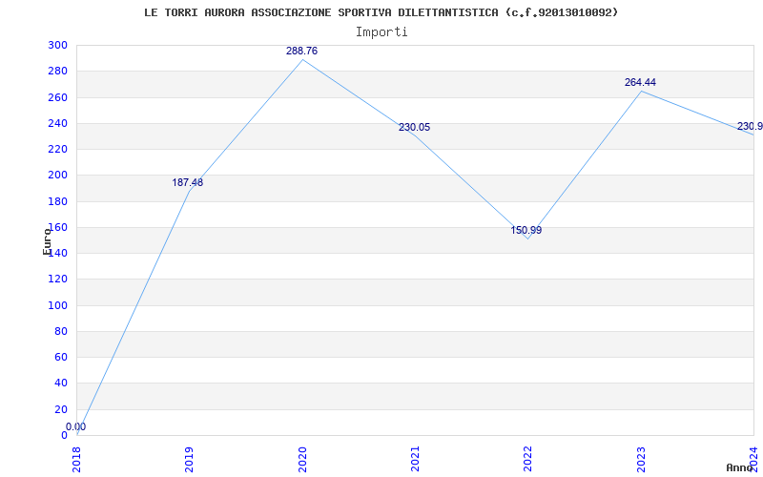Click the 160 y-axis tick label

57,227
